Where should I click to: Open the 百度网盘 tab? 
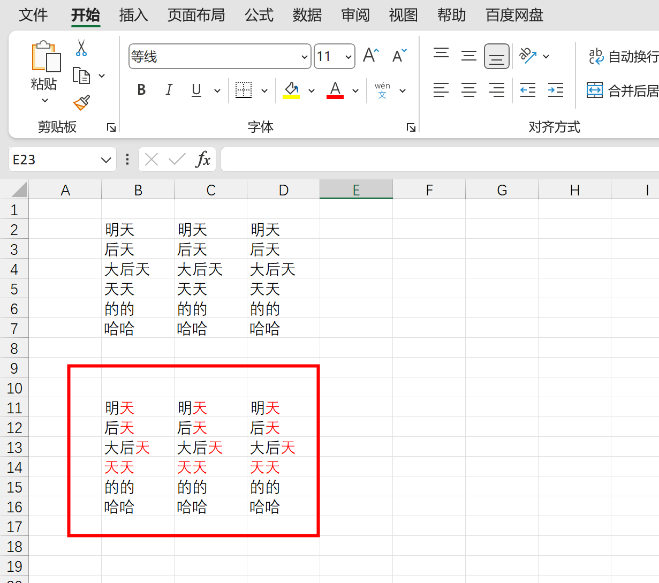[514, 15]
